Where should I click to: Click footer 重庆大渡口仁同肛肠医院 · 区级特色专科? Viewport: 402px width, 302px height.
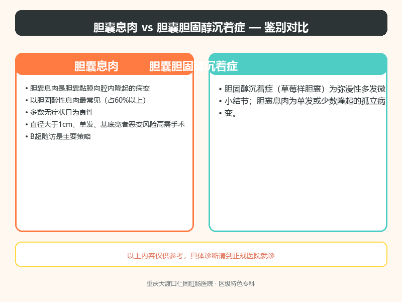coord(200,284)
